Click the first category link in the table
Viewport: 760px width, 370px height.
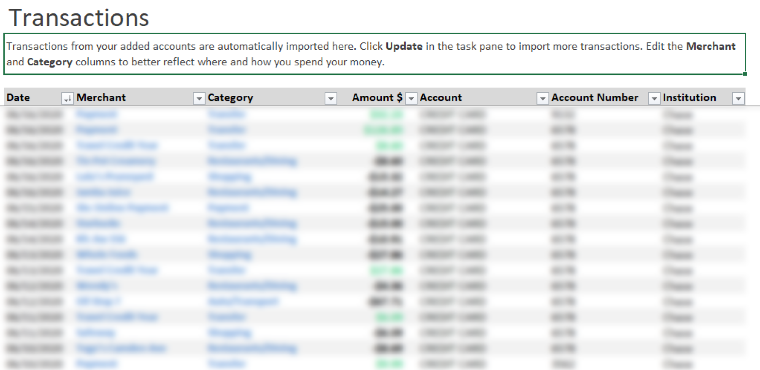[x=227, y=114]
